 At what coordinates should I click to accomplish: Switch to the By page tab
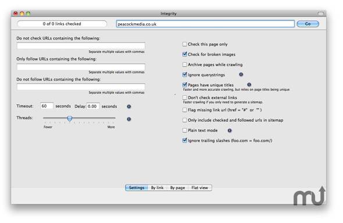point(177,187)
